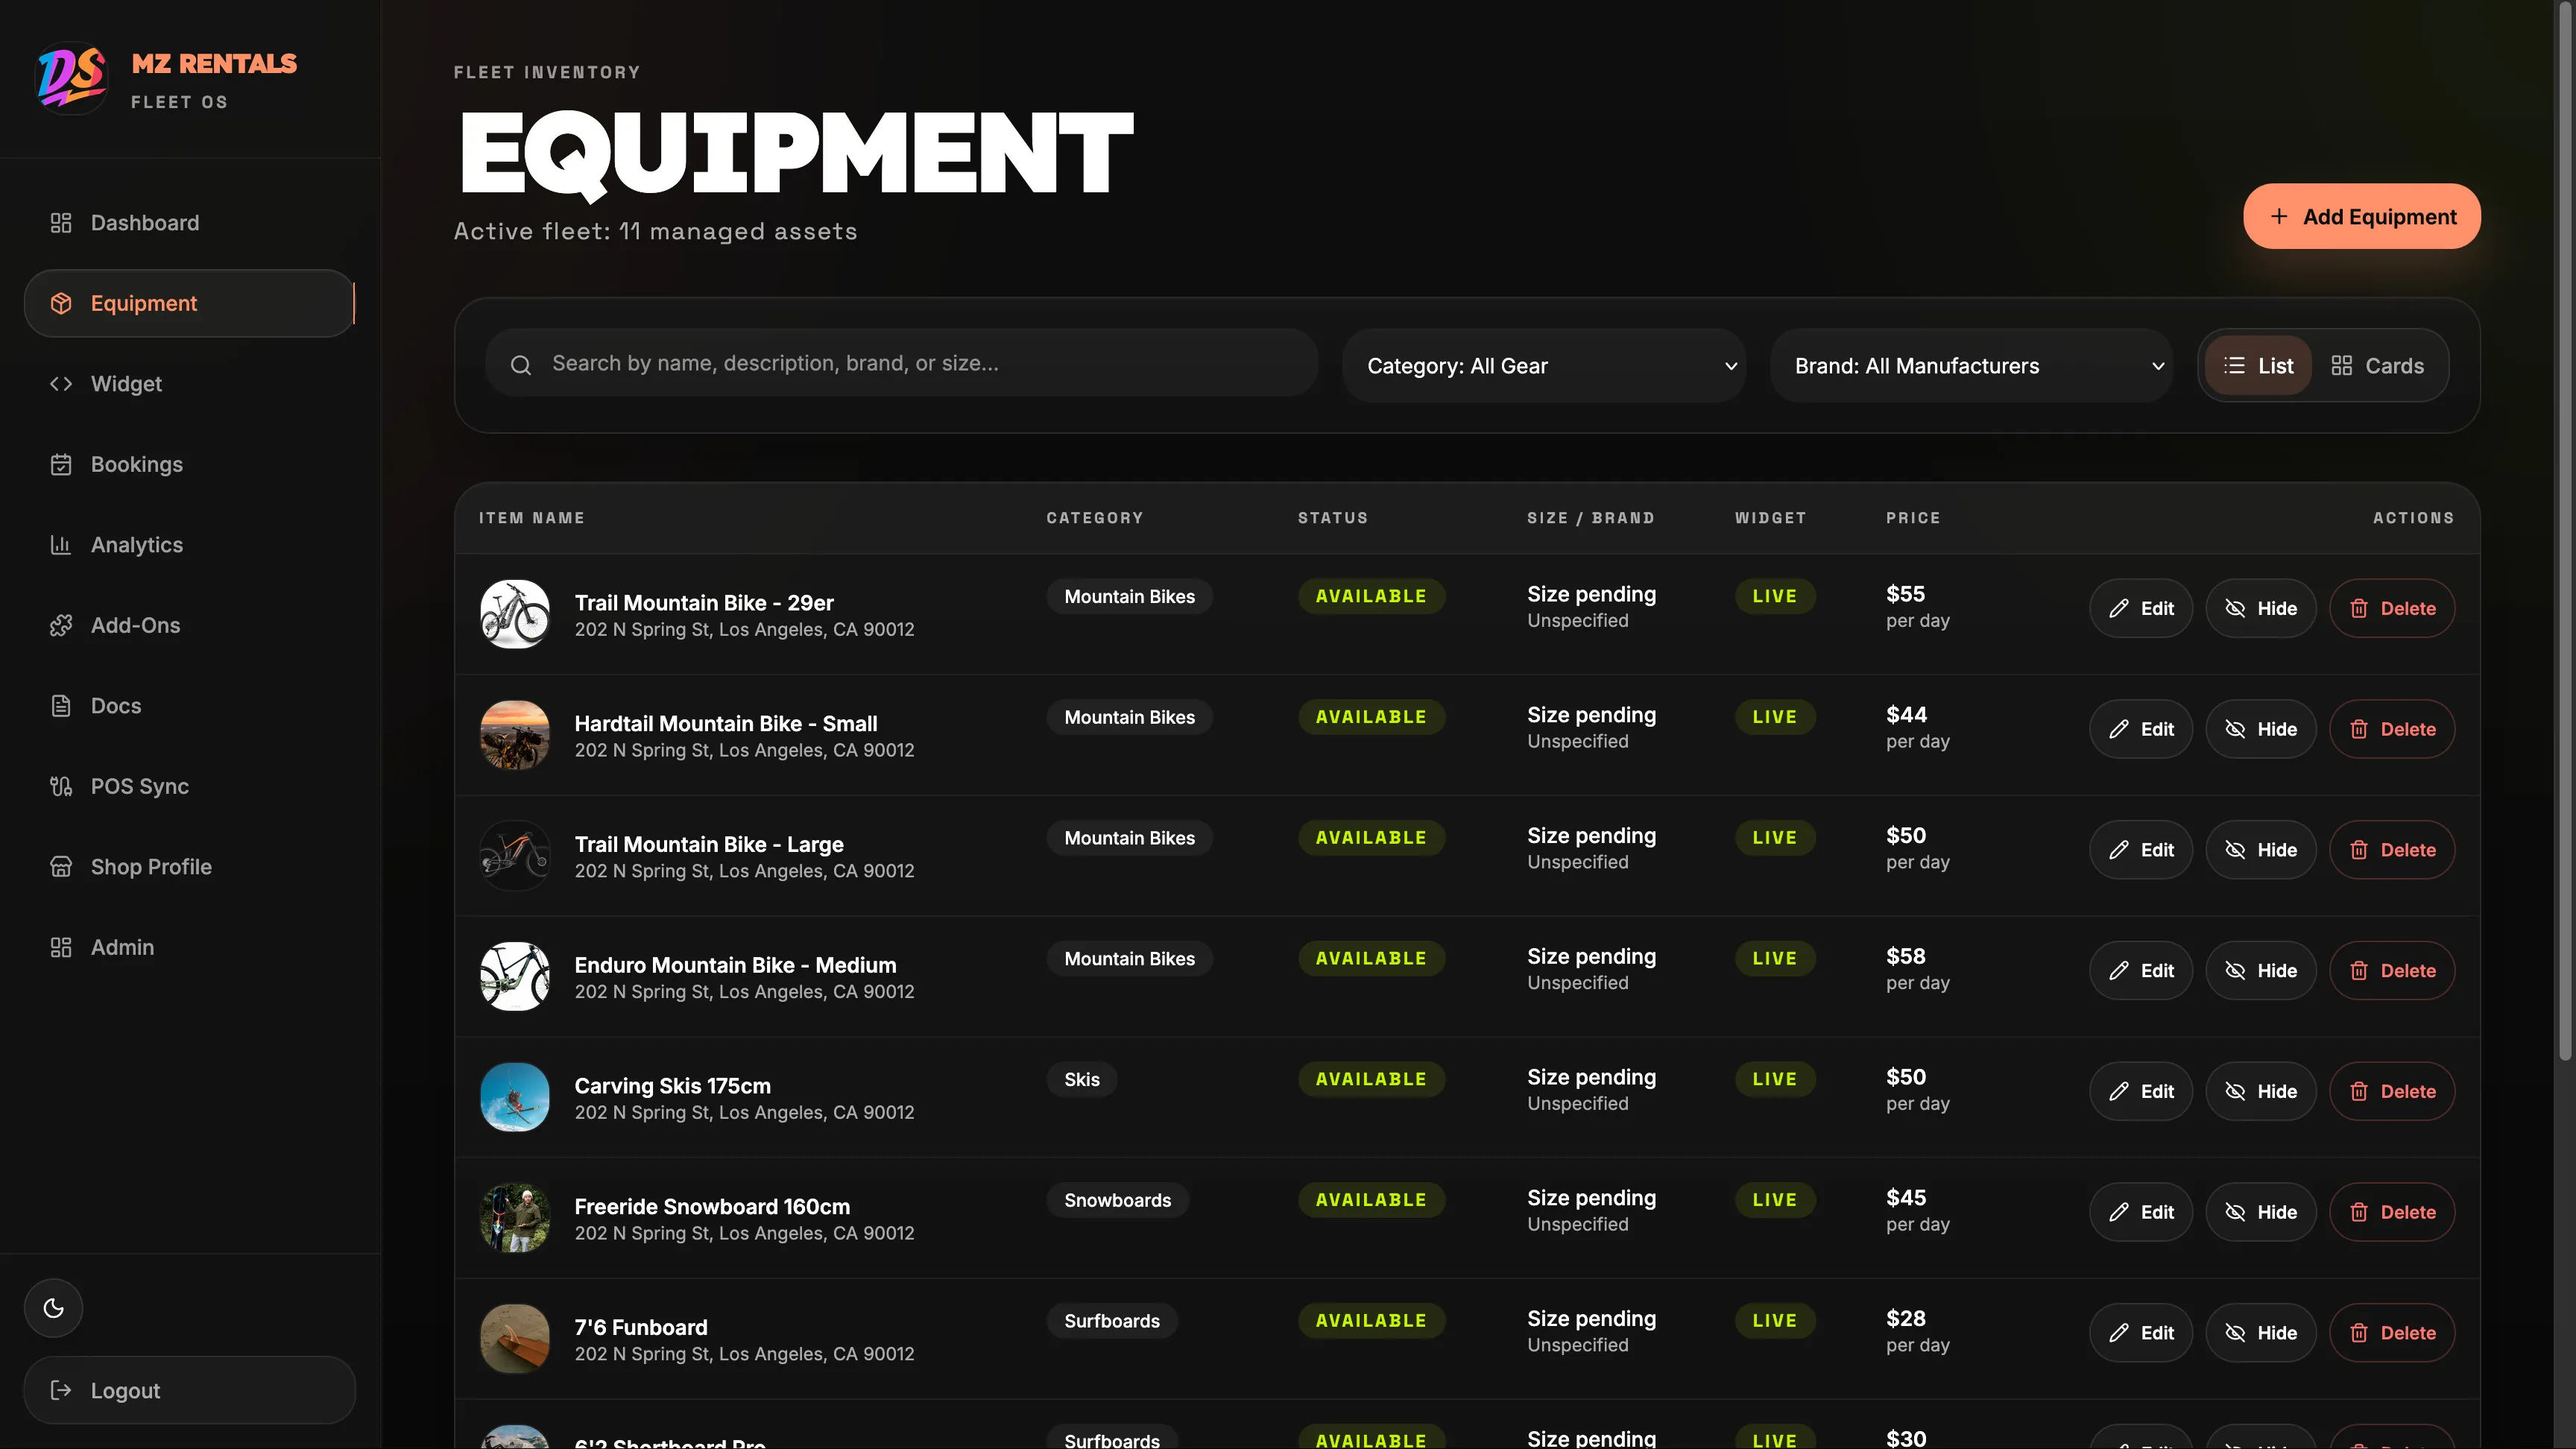
Task: Click the AVAILABLE status badge for 7'6 Funboard
Action: (1371, 1320)
